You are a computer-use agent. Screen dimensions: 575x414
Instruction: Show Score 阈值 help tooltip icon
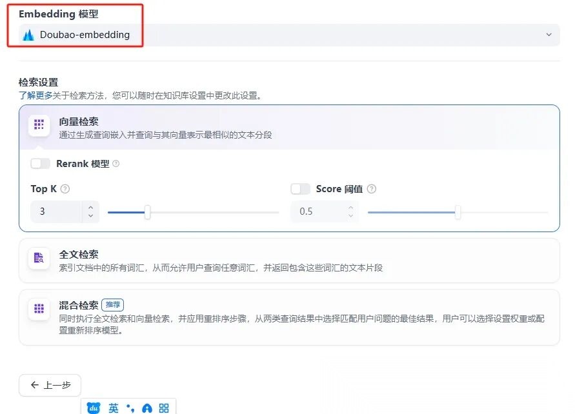pos(372,189)
